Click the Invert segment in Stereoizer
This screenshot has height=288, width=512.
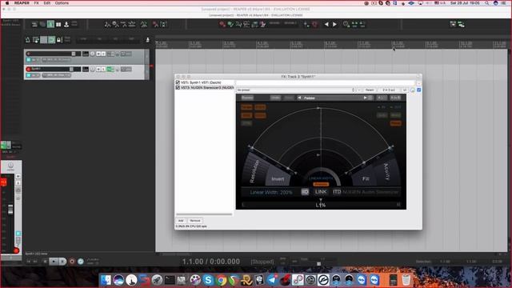point(278,178)
